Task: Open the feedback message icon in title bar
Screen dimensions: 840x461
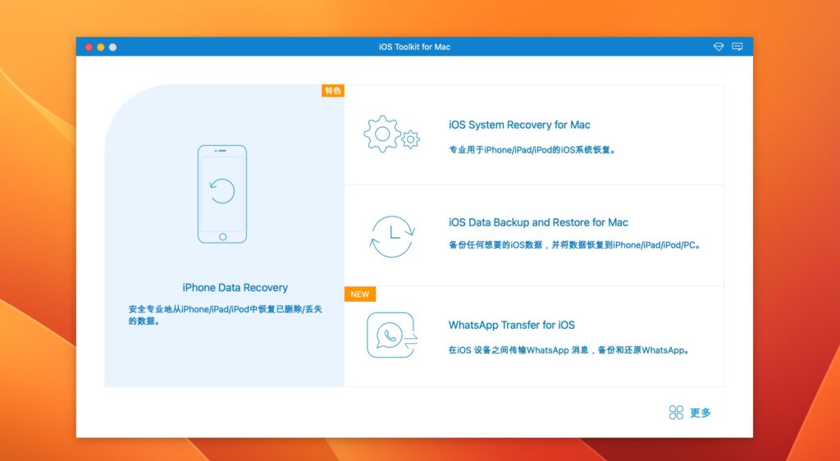Action: [737, 47]
